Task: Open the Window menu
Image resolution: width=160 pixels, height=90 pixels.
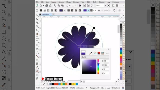Action: pos(101,2)
